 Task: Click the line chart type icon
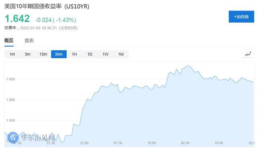[x=248, y=54]
